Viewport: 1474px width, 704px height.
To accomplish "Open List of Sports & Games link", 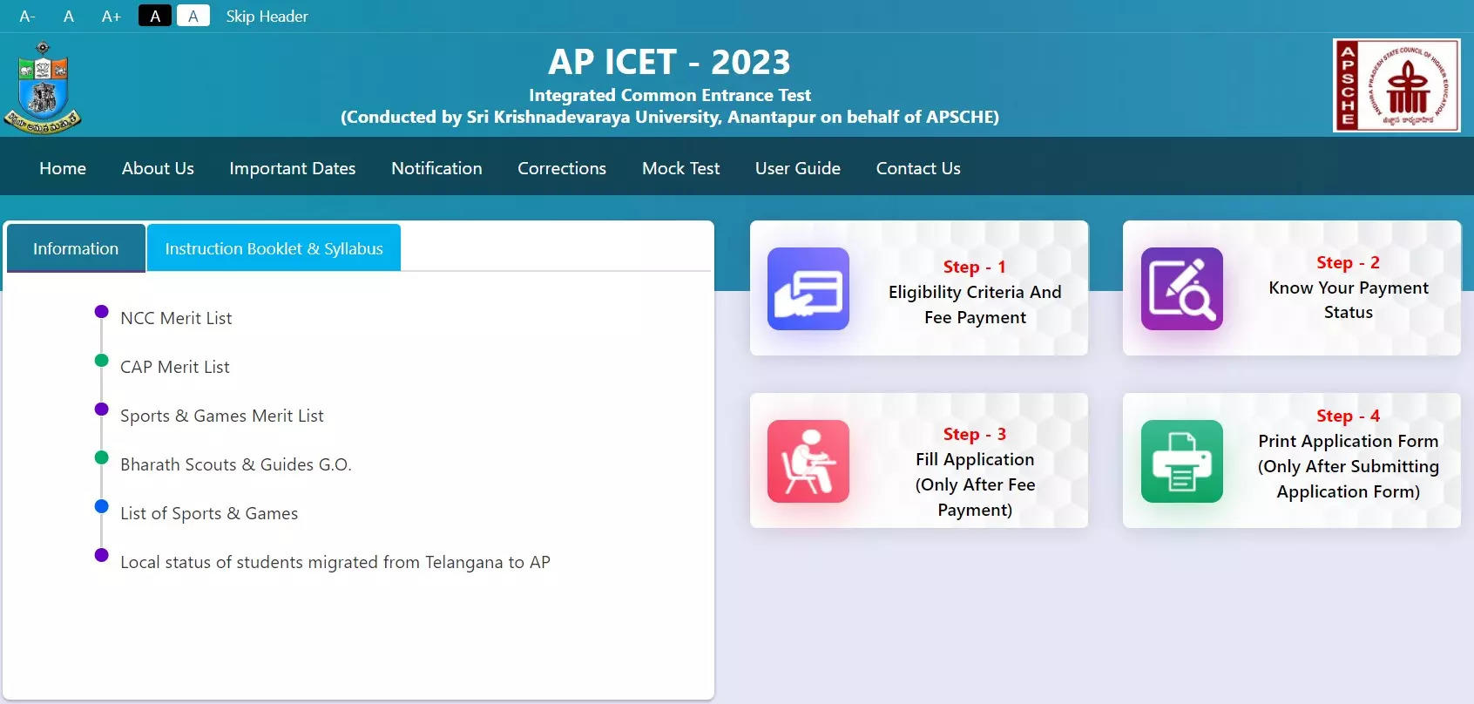I will [x=209, y=513].
